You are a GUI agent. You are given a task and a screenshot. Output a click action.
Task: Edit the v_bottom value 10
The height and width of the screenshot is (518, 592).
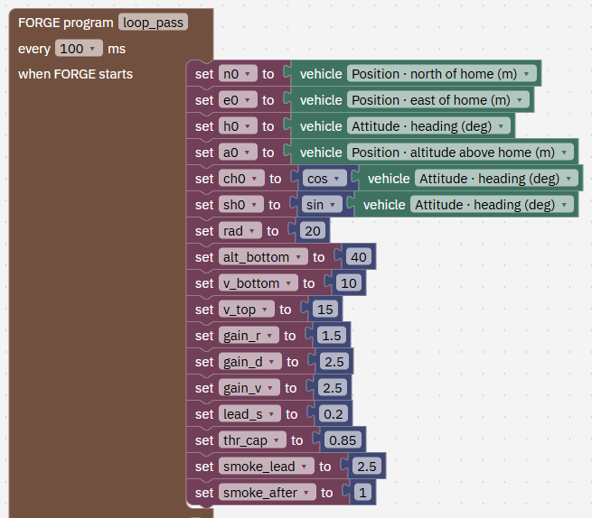(x=349, y=283)
